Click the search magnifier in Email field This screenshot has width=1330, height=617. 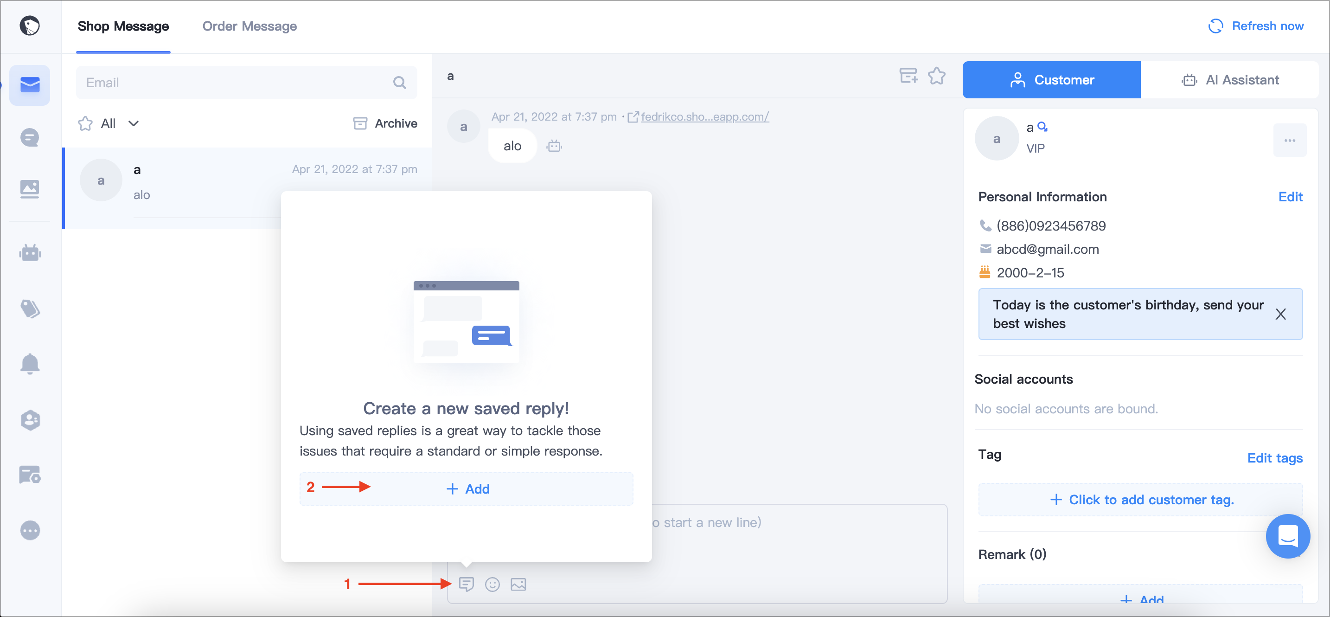(400, 83)
